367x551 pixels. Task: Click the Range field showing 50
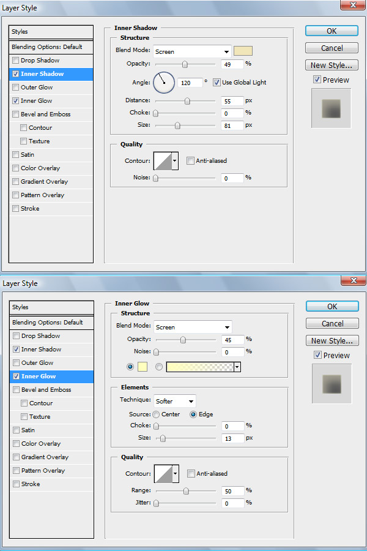coord(233,491)
